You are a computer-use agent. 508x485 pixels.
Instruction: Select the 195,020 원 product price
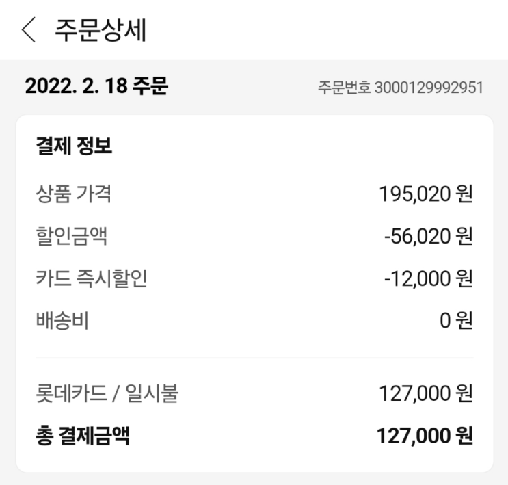[426, 194]
